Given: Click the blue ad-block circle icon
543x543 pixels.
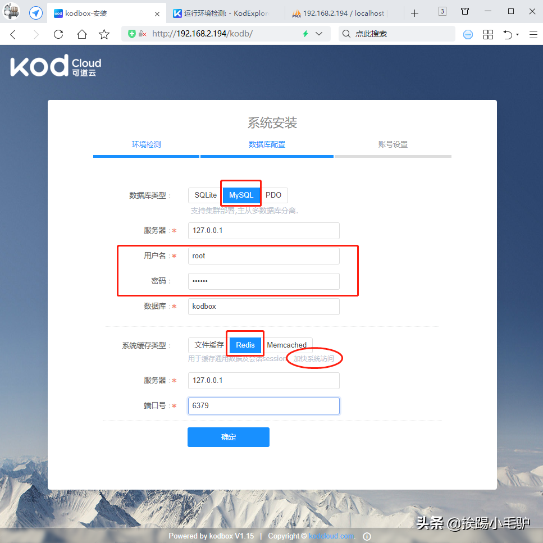Looking at the screenshot, I should click(468, 34).
